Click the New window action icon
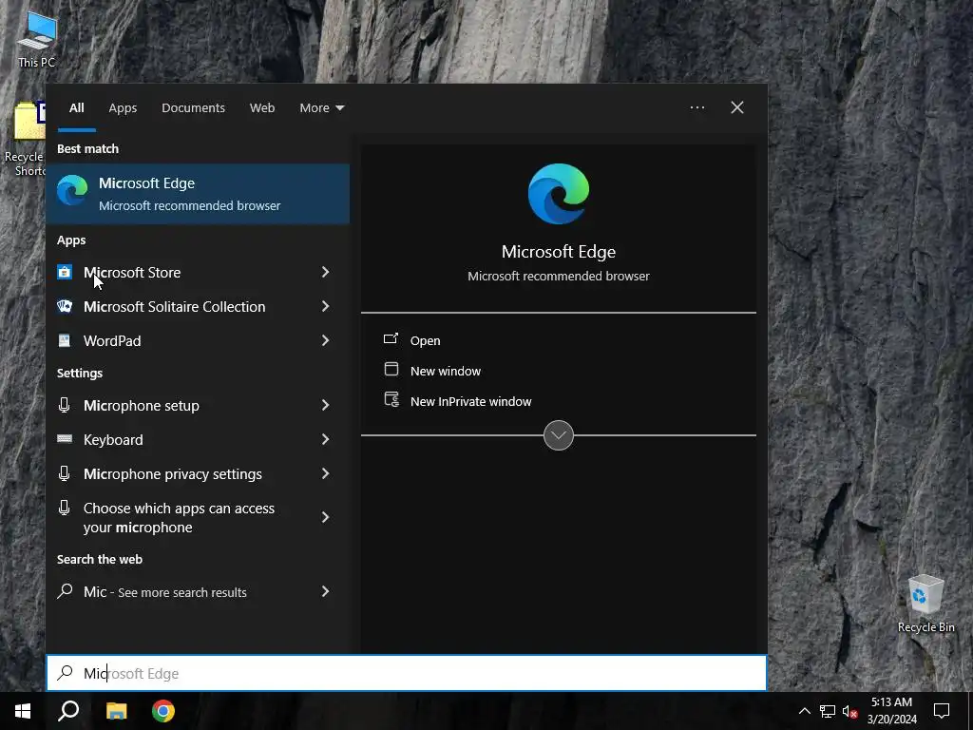The width and height of the screenshot is (973, 730). click(391, 370)
